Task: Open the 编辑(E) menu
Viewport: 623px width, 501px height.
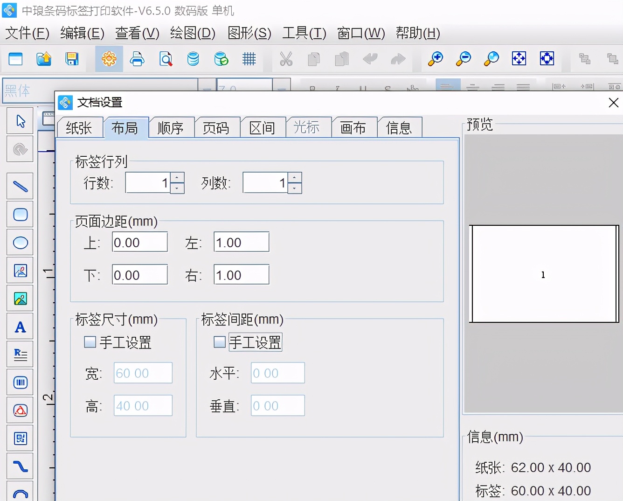Action: 82,33
